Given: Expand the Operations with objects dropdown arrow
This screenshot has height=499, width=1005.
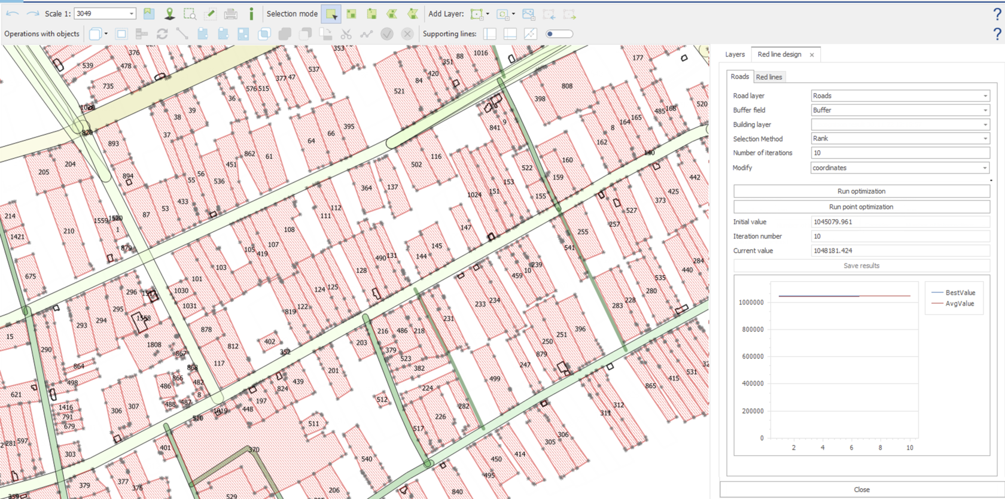Looking at the screenshot, I should 106,34.
